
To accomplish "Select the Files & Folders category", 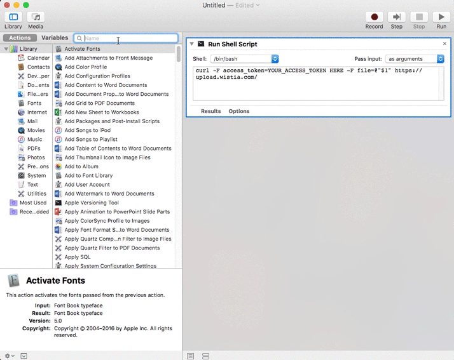I will pos(34,94).
